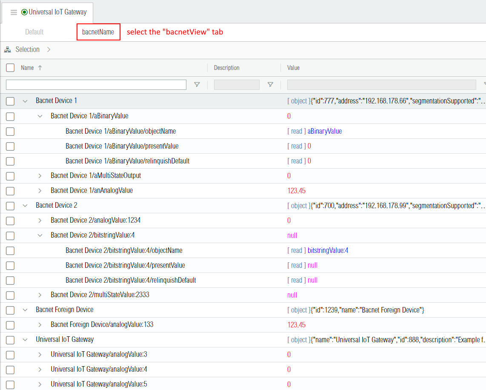
Task: Expand Bacnet Foreign Device/analogValue:133 node
Action: pyautogui.click(x=40, y=325)
